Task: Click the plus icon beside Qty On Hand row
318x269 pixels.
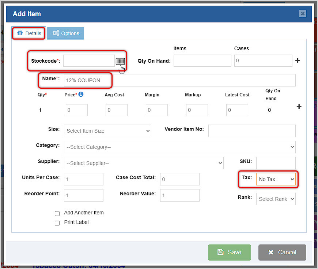Action: (x=299, y=107)
